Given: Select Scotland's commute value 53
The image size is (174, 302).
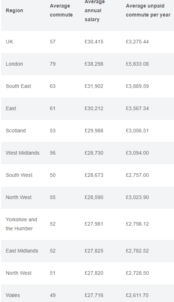Looking at the screenshot, I should click(x=53, y=131).
